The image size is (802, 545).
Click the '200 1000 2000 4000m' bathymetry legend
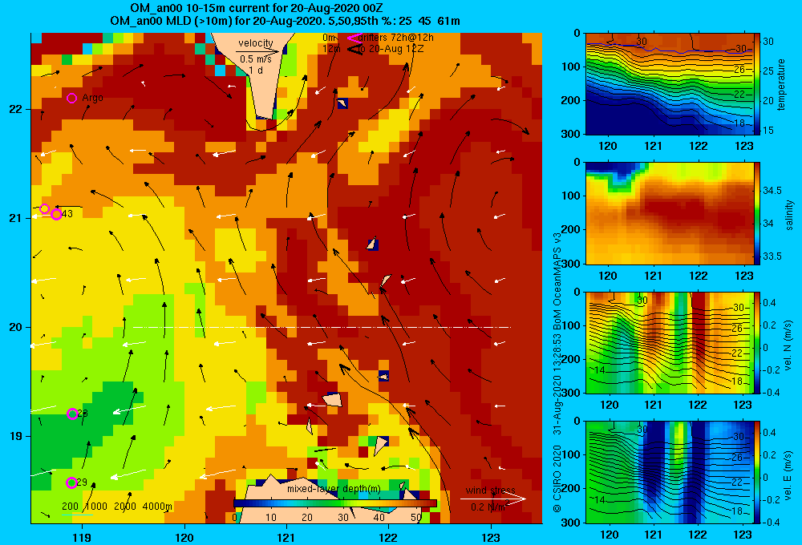coord(116,507)
